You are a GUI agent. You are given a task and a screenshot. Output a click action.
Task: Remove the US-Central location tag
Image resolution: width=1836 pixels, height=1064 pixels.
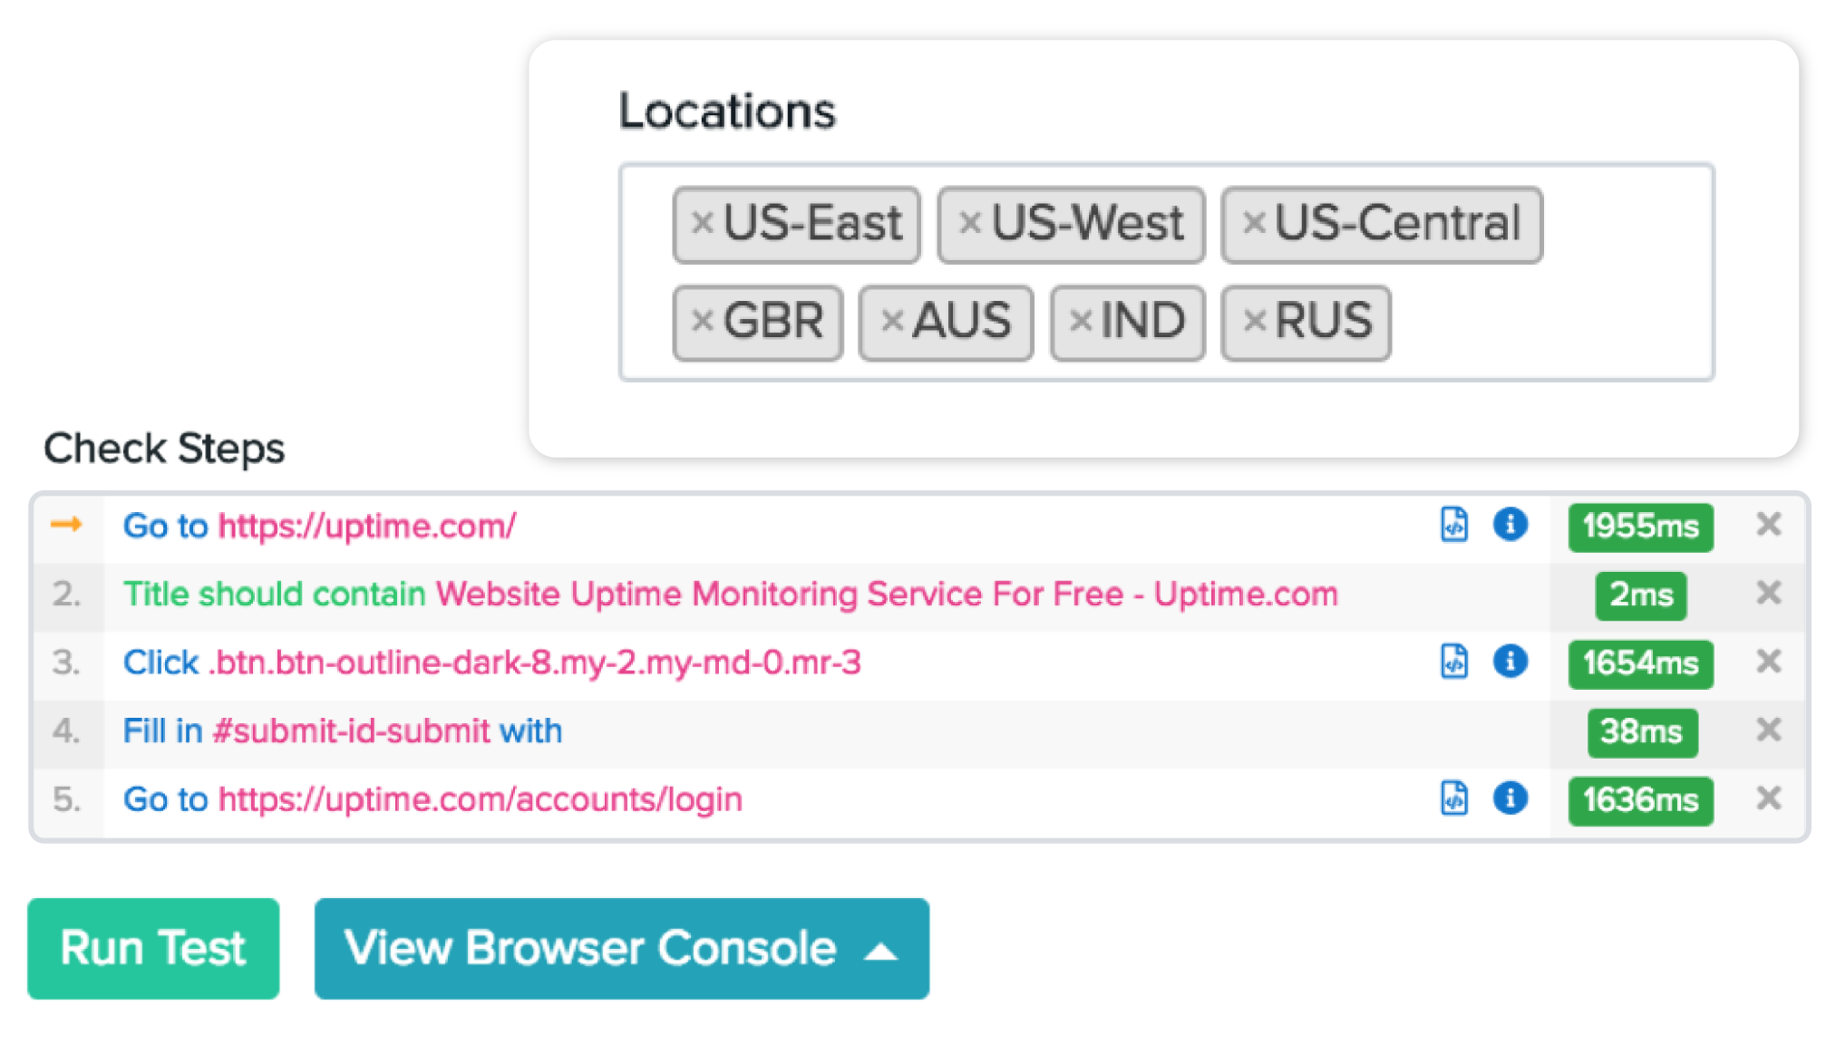tap(1253, 223)
